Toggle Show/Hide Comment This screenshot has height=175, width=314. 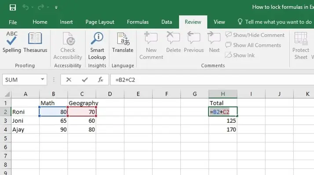[x=255, y=35]
